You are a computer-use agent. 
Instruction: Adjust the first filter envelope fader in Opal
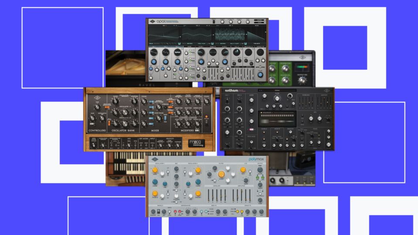pyautogui.click(x=209, y=74)
